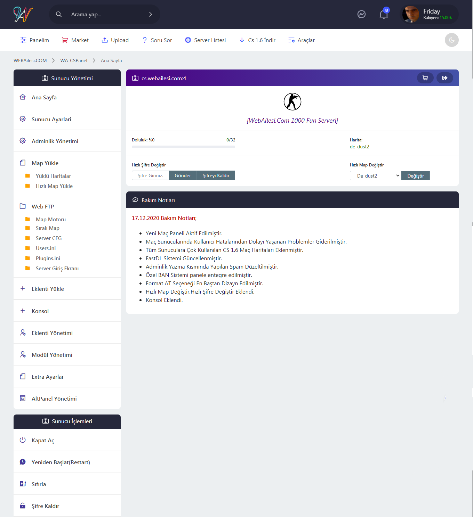The height and width of the screenshot is (517, 473).
Task: Click the WebAilesi.Com 1000 Fun Serveri name
Action: [x=292, y=120]
